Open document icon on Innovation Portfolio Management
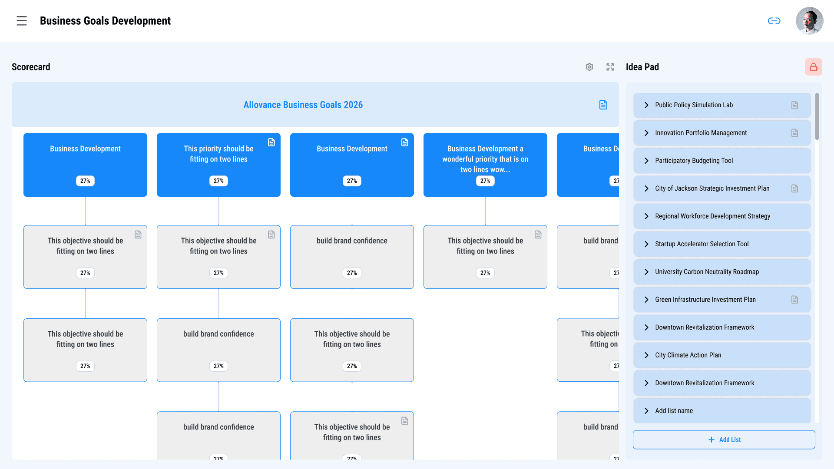 pyautogui.click(x=794, y=133)
